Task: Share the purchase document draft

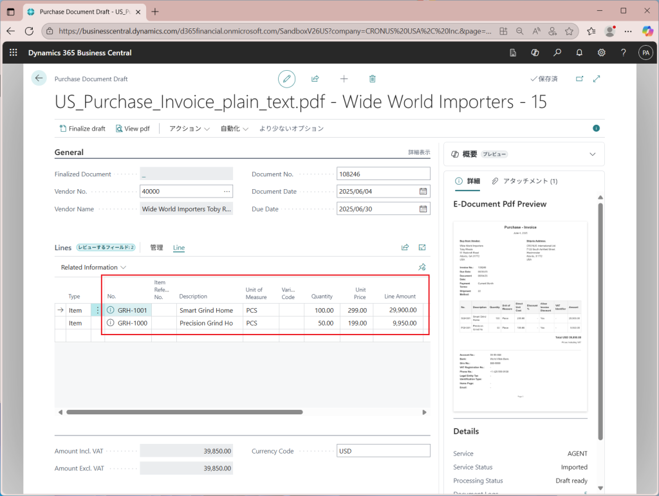Action: click(x=315, y=78)
